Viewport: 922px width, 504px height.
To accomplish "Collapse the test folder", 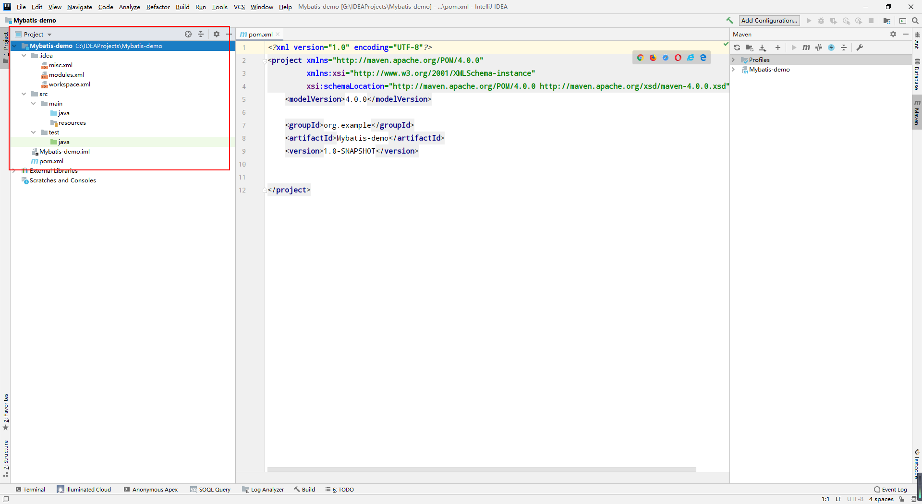I will [33, 132].
